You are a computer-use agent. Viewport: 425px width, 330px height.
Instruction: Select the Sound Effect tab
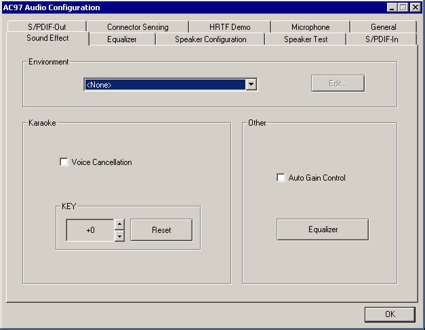pos(47,38)
